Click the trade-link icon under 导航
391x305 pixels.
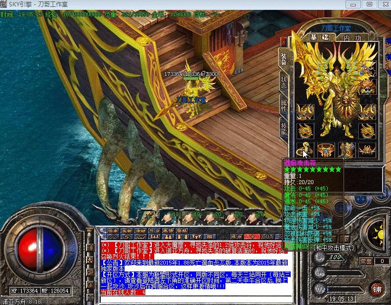(182, 237)
